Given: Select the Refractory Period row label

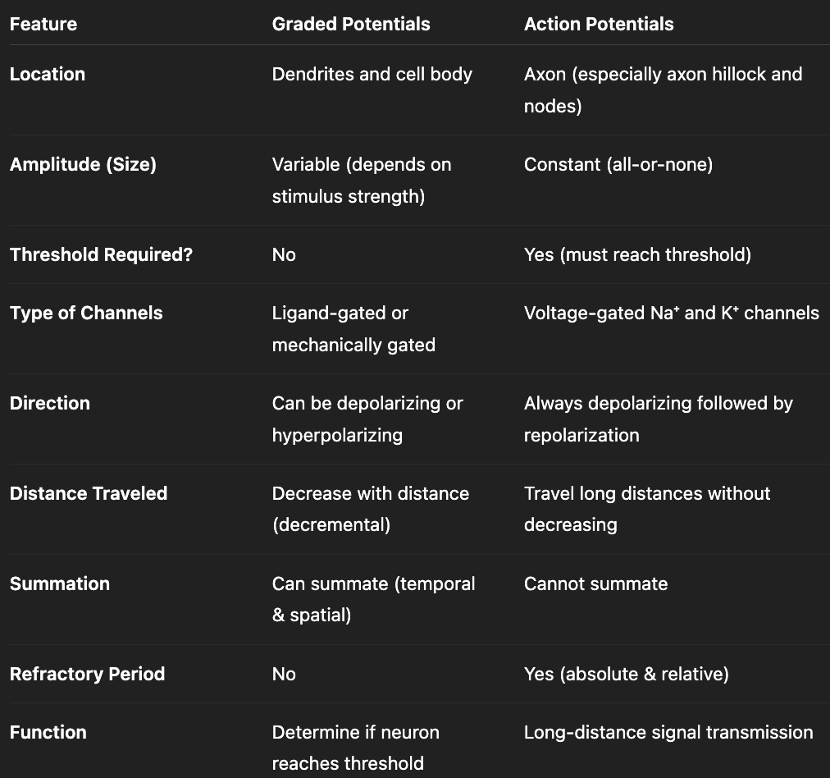Looking at the screenshot, I should click(87, 674).
